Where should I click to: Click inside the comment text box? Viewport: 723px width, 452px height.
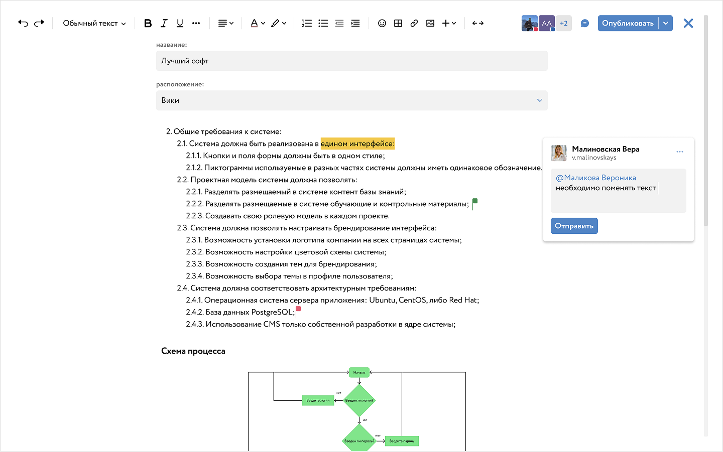pos(619,191)
